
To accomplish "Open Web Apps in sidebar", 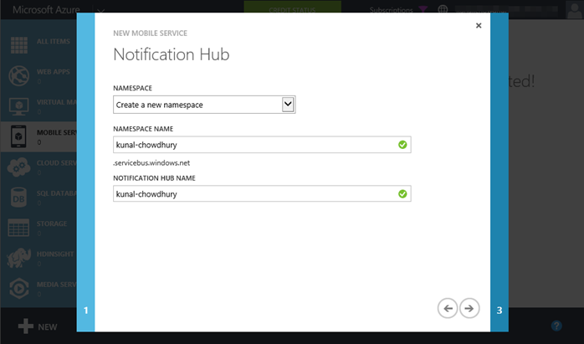I will pyautogui.click(x=39, y=75).
